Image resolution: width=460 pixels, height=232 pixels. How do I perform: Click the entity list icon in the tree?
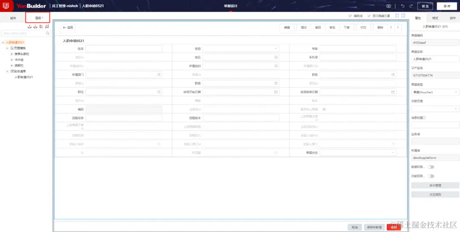pos(12,71)
